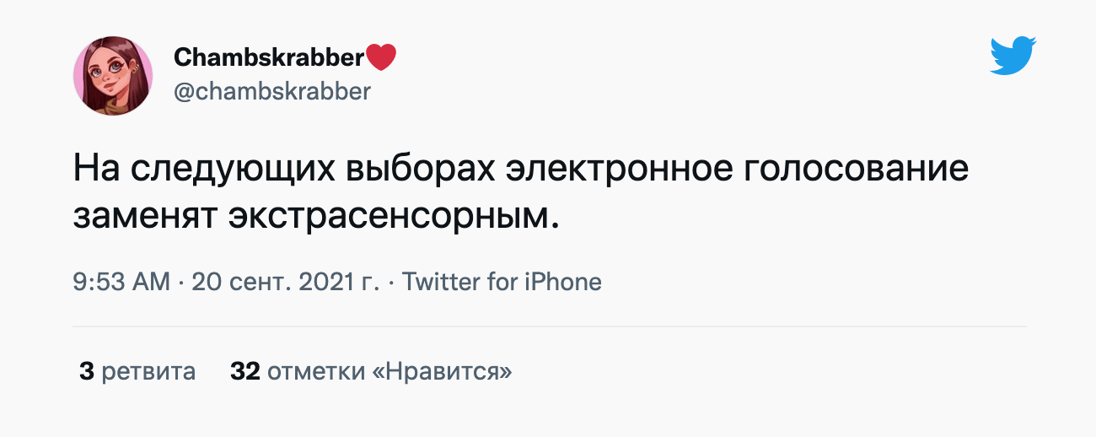Screen dimensions: 1096x437
Task: Open the Twitter for iPhone source link
Action: [502, 281]
